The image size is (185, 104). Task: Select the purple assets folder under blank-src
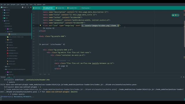[9, 29]
